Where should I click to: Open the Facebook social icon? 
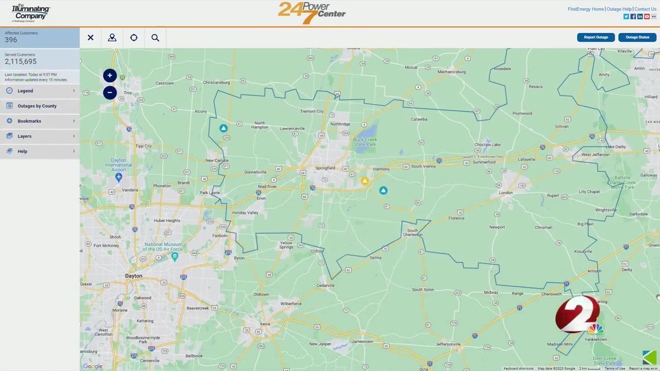pyautogui.click(x=633, y=16)
